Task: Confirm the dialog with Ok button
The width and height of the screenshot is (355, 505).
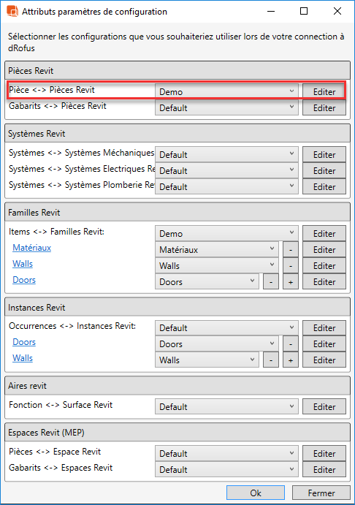Action: tap(256, 493)
